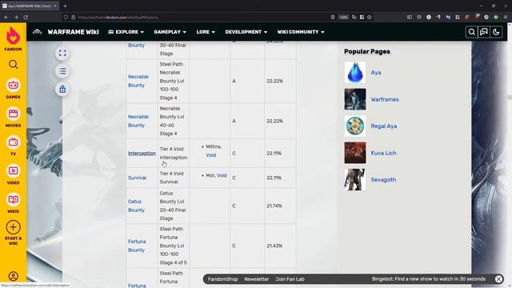Open the Wikis section in Fandom sidebar
This screenshot has width=512, height=288.
[13, 203]
